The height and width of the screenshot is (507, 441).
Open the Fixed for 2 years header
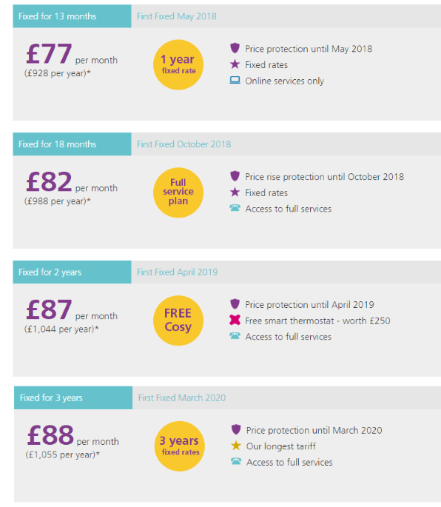[x=72, y=272]
